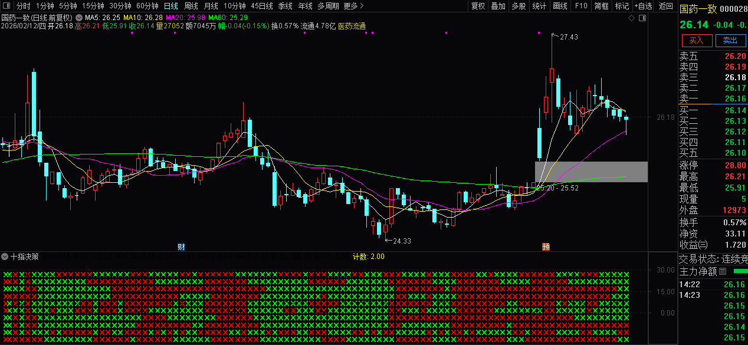Switch to the 分时 intraday tab
This screenshot has height=345, width=748.
coord(22,6)
